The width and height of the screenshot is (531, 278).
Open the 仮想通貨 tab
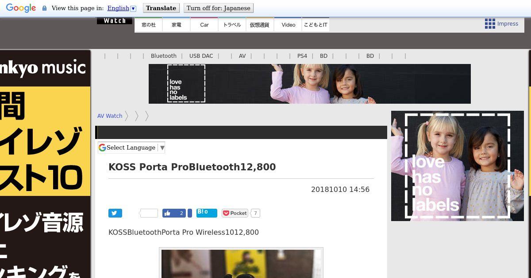[x=260, y=25]
